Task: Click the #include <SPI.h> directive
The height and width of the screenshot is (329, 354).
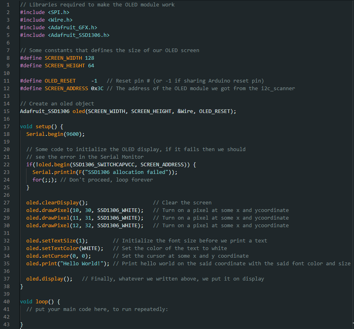Action: tap(45, 12)
